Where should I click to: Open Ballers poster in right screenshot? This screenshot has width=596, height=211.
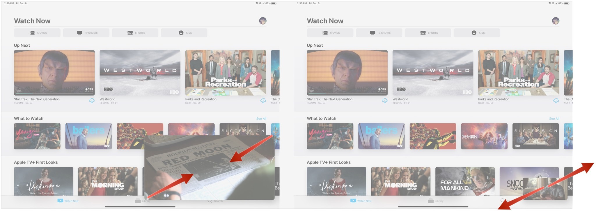[381, 136]
